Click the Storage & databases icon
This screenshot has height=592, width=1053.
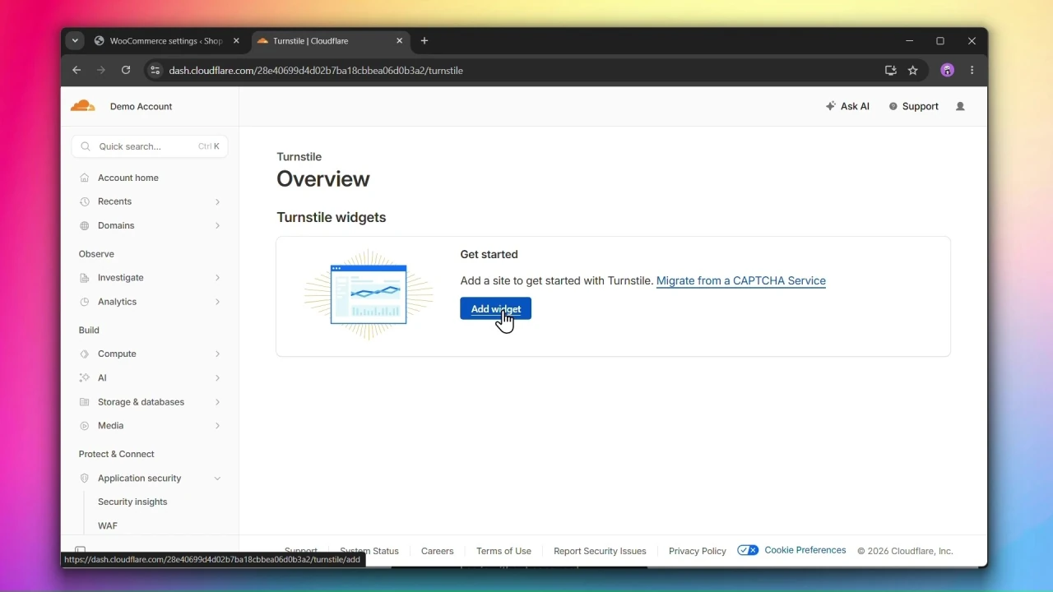(84, 402)
